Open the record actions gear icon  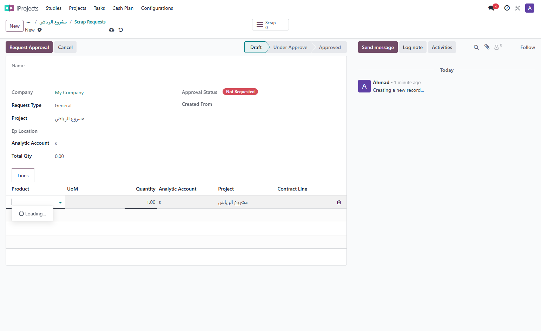pos(40,30)
